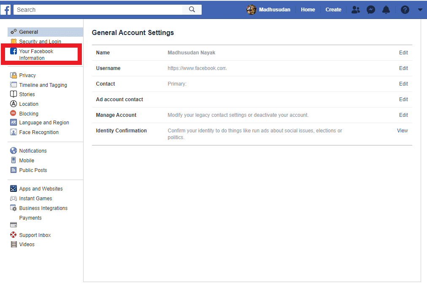Click the Blocking red circle icon
427x285 pixels.
13,113
